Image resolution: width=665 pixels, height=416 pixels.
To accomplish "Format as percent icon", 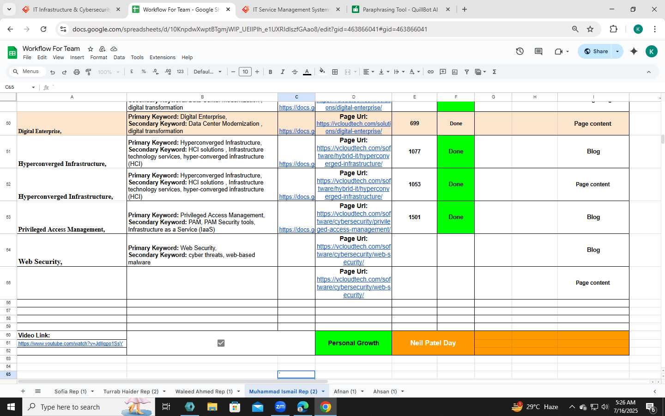I will pyautogui.click(x=144, y=72).
